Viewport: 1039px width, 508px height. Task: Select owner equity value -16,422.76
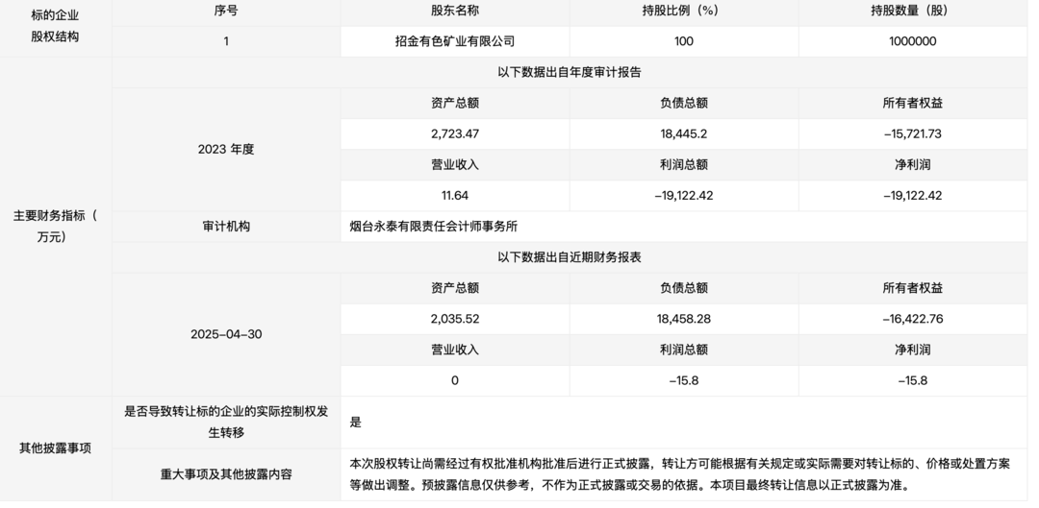coord(912,319)
